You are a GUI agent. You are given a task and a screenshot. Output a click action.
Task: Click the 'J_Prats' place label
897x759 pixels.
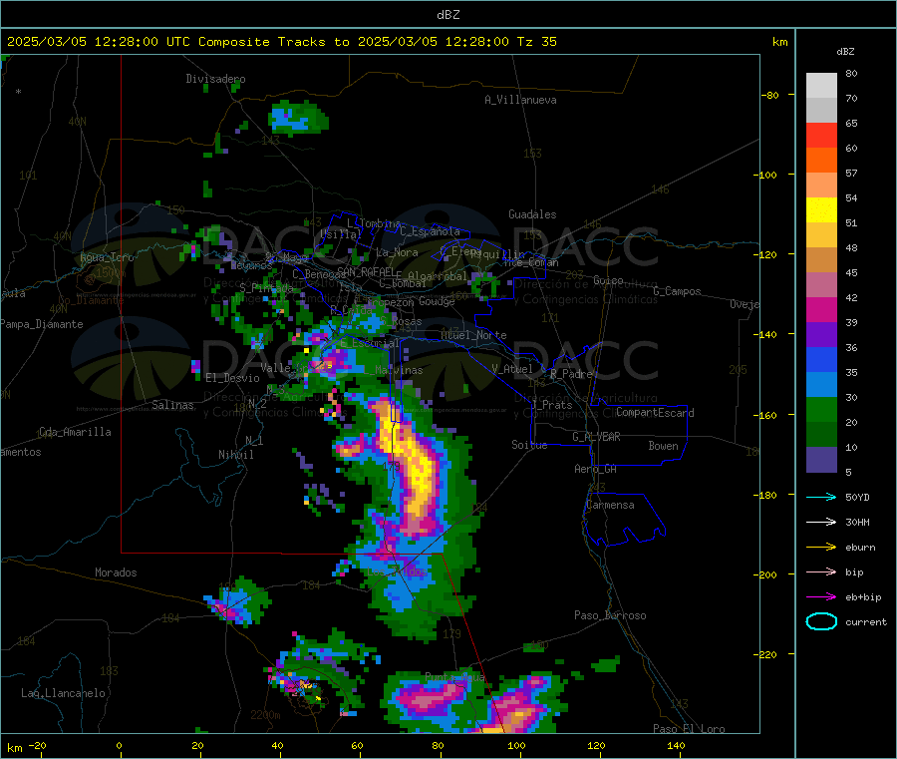click(x=551, y=405)
